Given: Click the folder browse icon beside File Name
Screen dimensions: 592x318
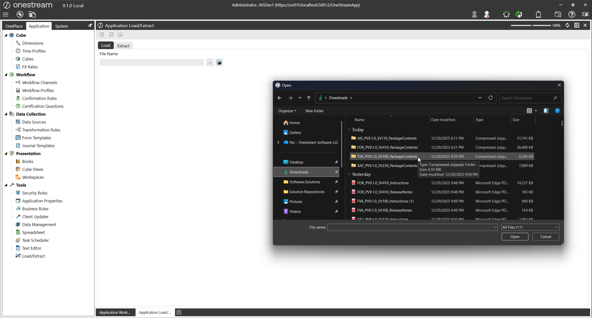Looking at the screenshot, I should click(219, 63).
